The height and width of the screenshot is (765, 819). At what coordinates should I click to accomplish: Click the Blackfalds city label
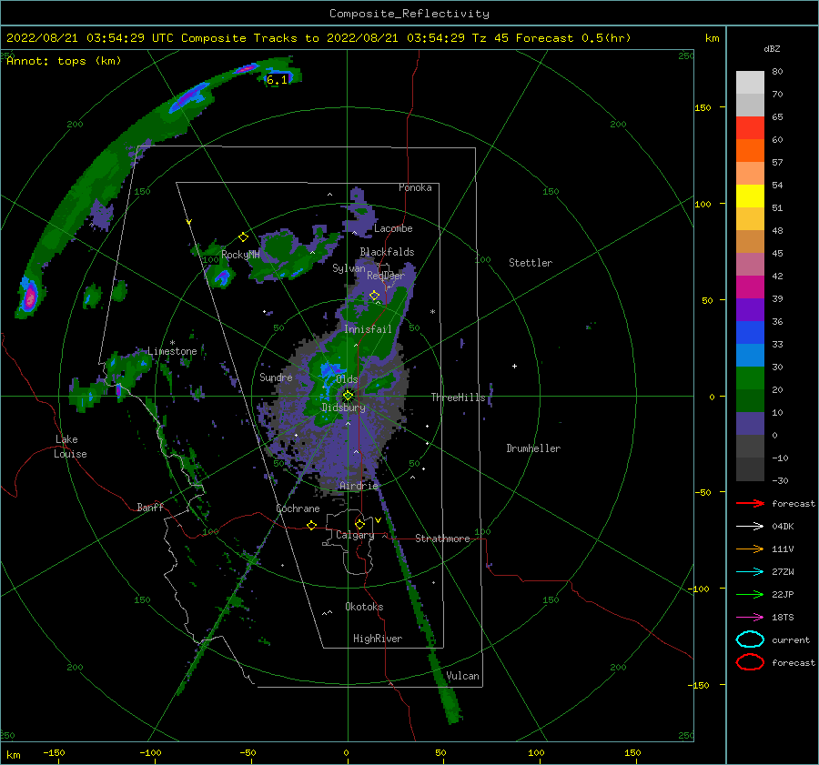387,252
